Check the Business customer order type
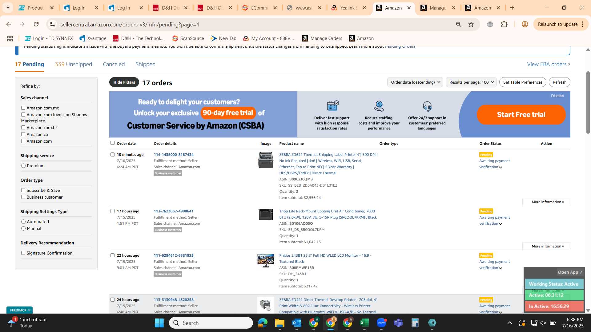 click(23, 197)
